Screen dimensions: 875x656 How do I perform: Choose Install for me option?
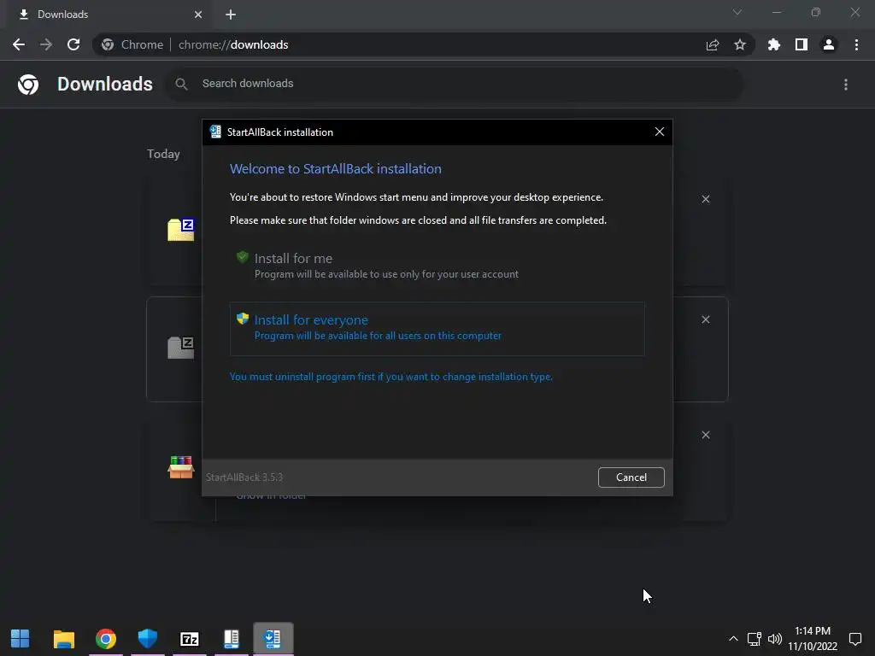point(437,266)
